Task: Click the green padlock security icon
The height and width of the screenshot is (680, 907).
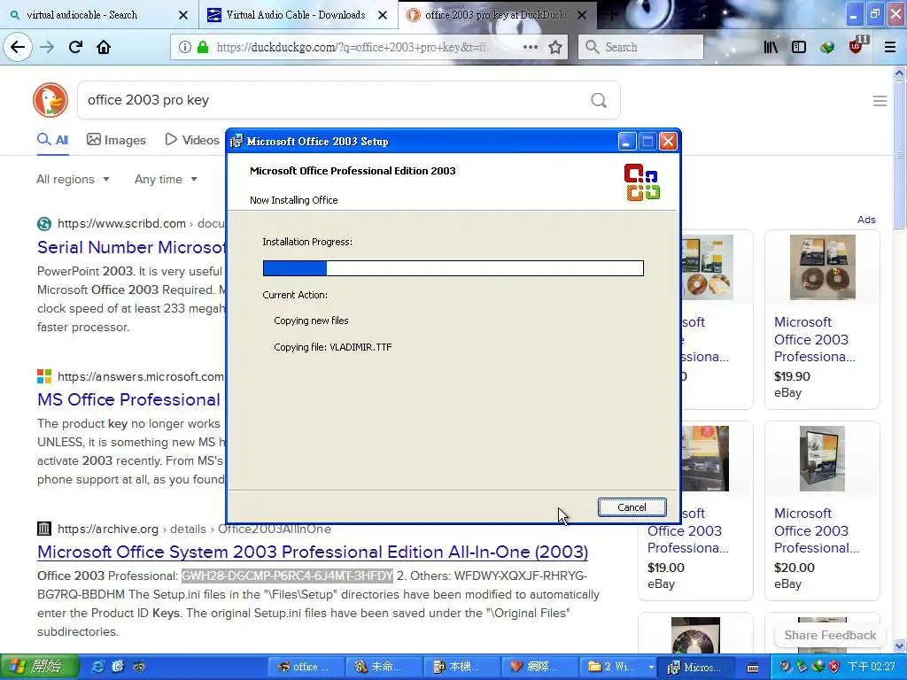Action: pyautogui.click(x=203, y=47)
